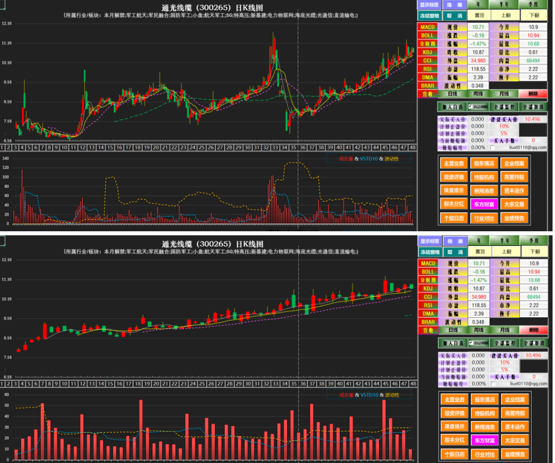The height and width of the screenshot is (463, 555).
Task: Choose the 季度 period tab in the lower panel
Action: tap(534, 241)
